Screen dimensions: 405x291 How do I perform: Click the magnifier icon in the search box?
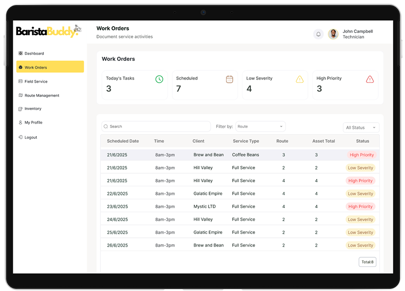click(106, 126)
